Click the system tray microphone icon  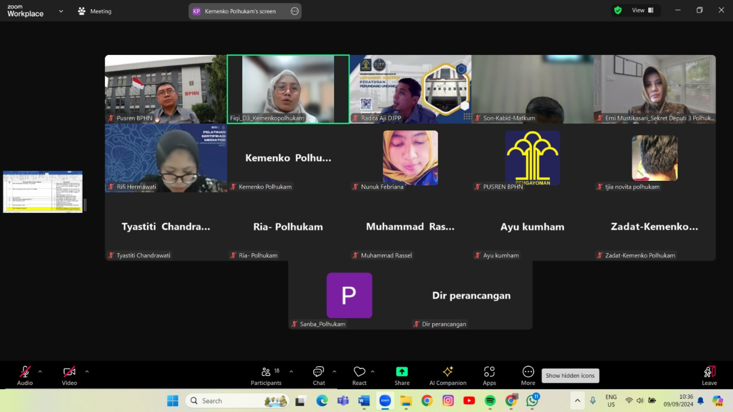click(x=593, y=401)
